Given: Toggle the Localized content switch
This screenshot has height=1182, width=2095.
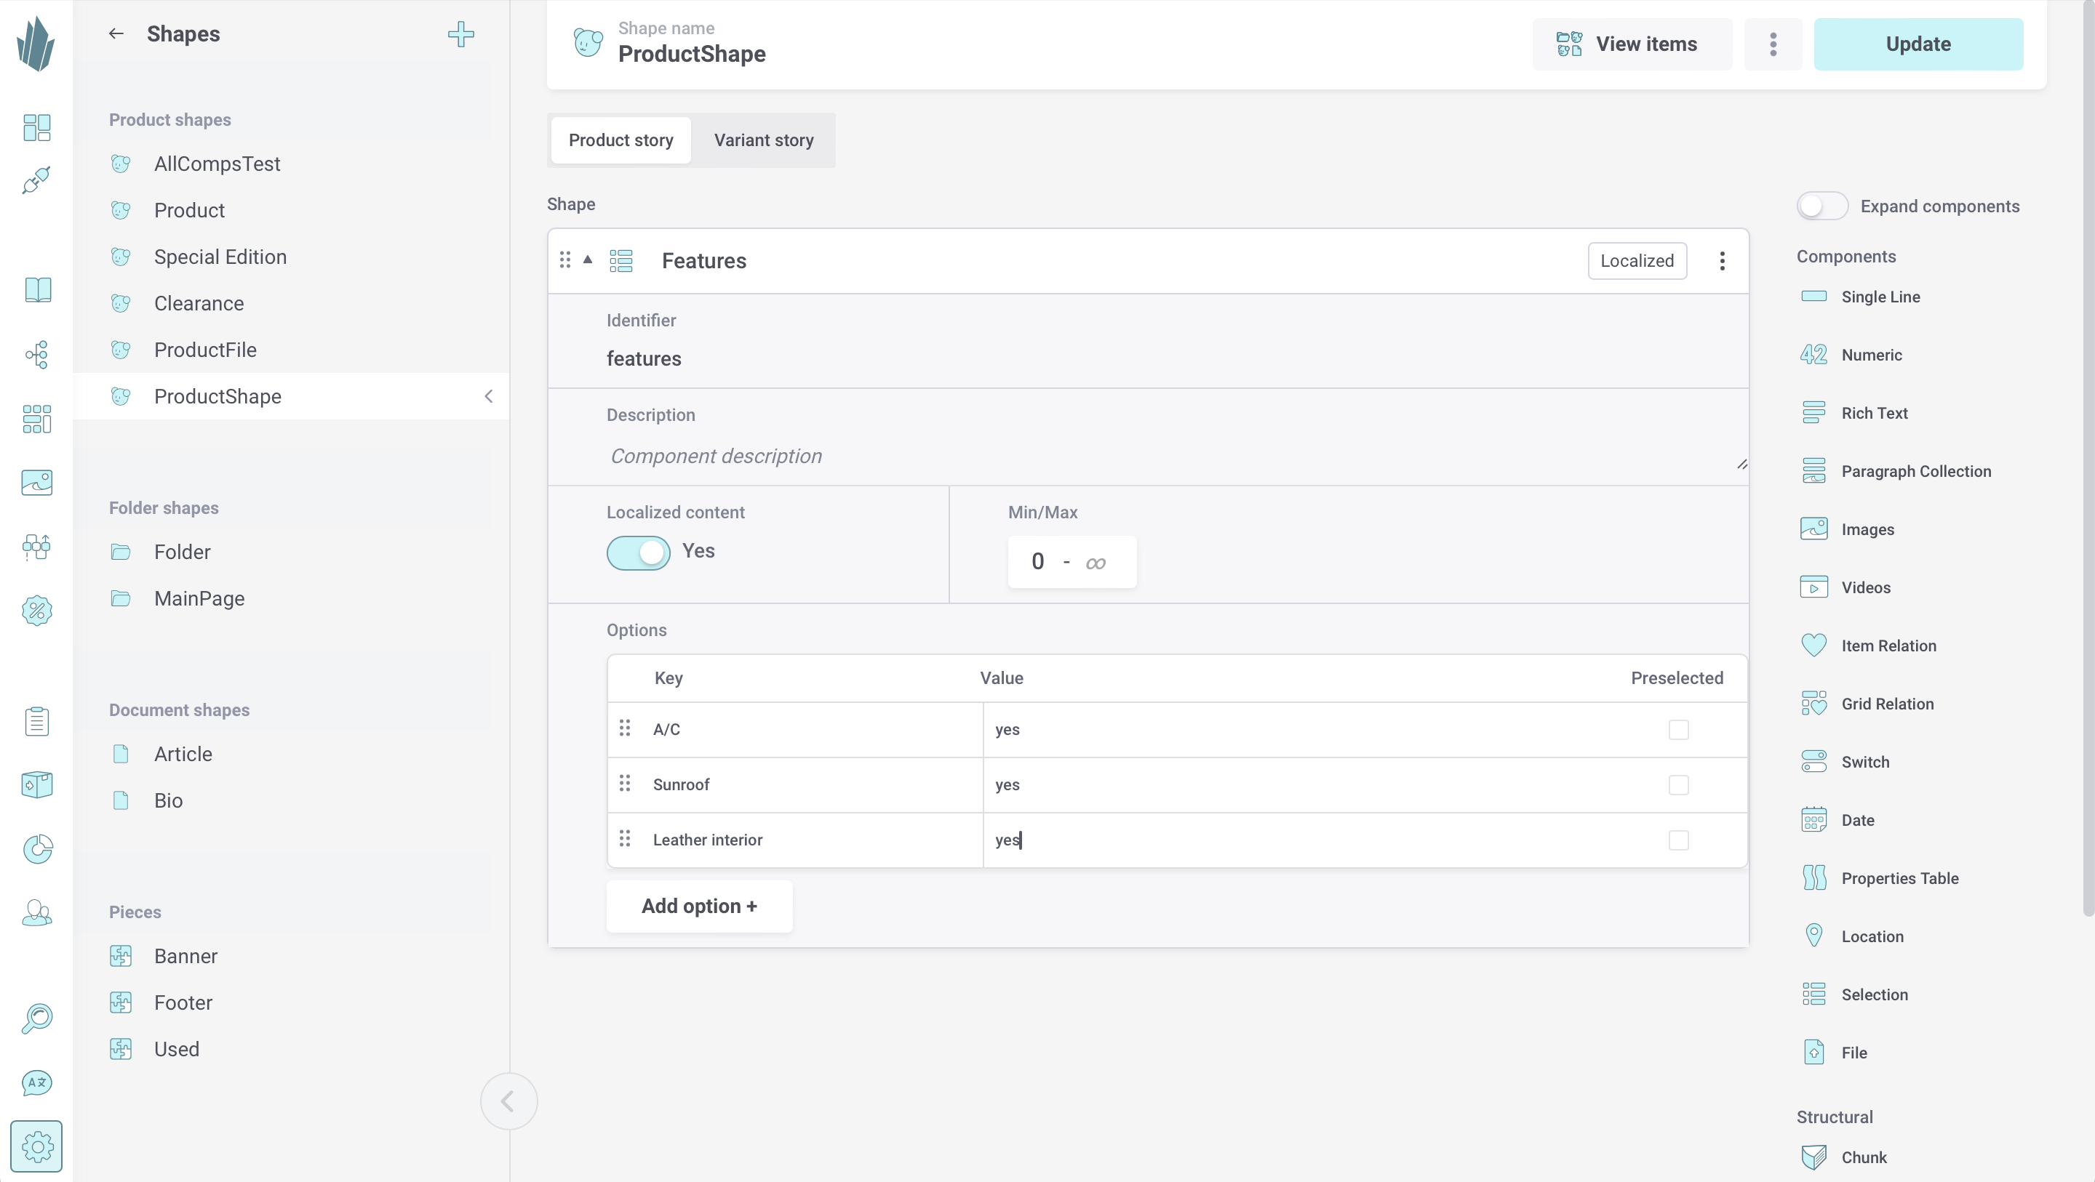Looking at the screenshot, I should (x=639, y=551).
